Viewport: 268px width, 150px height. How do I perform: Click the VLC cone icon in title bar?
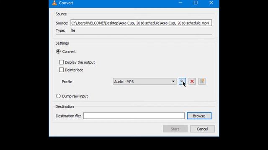tap(54, 3)
